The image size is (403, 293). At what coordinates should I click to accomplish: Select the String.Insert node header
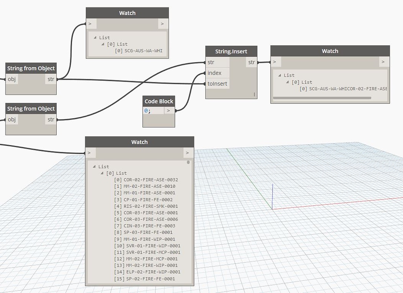[231, 51]
